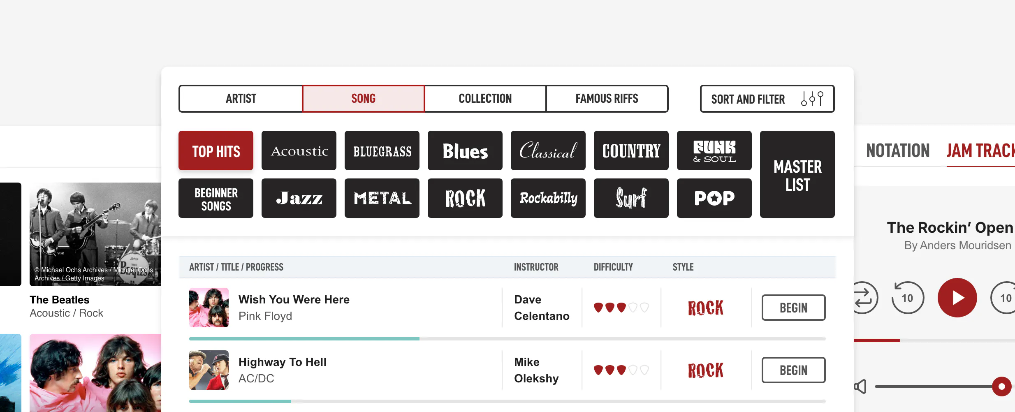
Task: Click the Wish You Were Here progress bar
Action: click(x=507, y=339)
